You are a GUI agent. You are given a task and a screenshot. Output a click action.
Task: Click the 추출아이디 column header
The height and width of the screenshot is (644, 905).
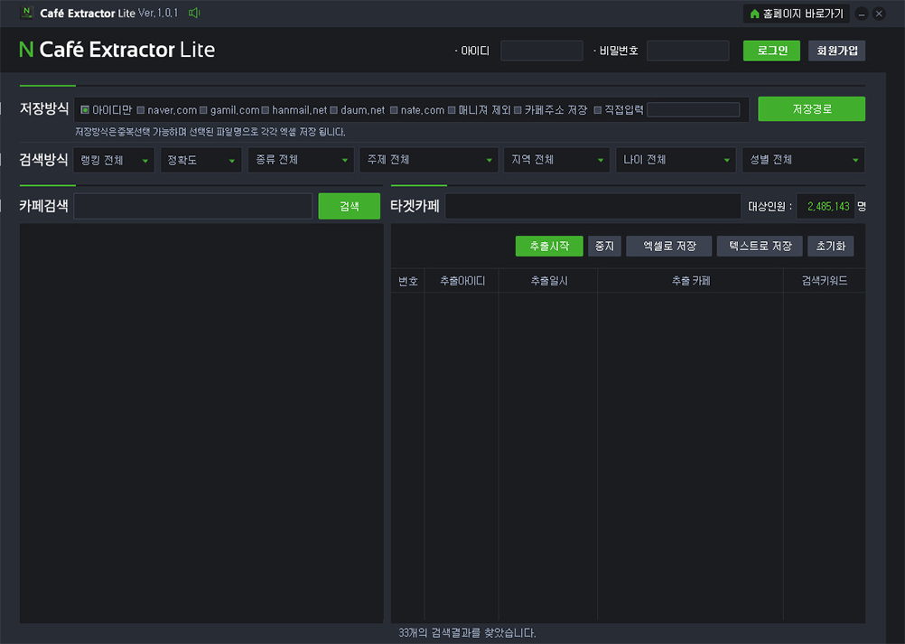point(462,281)
